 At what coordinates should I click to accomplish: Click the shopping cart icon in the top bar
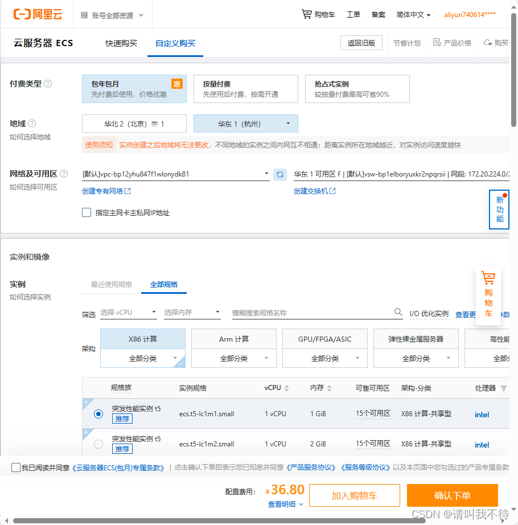pyautogui.click(x=306, y=15)
